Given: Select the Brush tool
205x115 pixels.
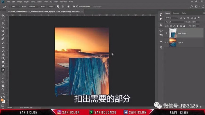Looking at the screenshot, I should coord(3,43).
